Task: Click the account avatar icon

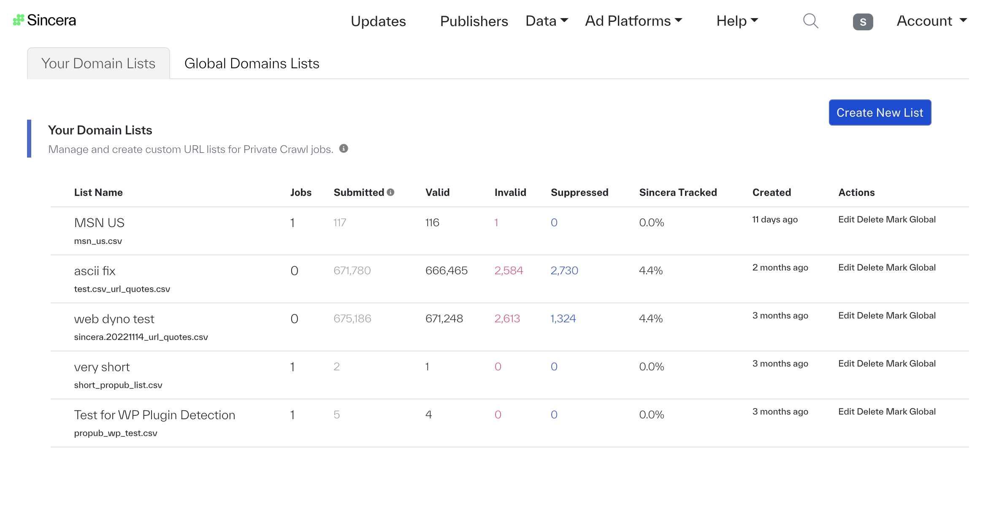Action: (x=863, y=21)
